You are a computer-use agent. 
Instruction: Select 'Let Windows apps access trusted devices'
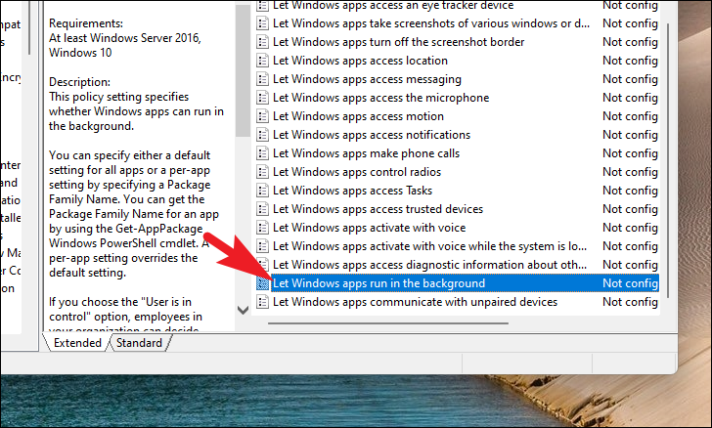(x=378, y=210)
